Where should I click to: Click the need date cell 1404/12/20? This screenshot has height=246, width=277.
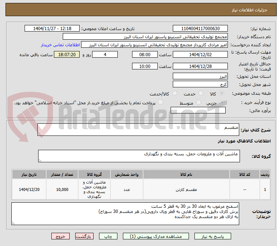tap(29, 189)
